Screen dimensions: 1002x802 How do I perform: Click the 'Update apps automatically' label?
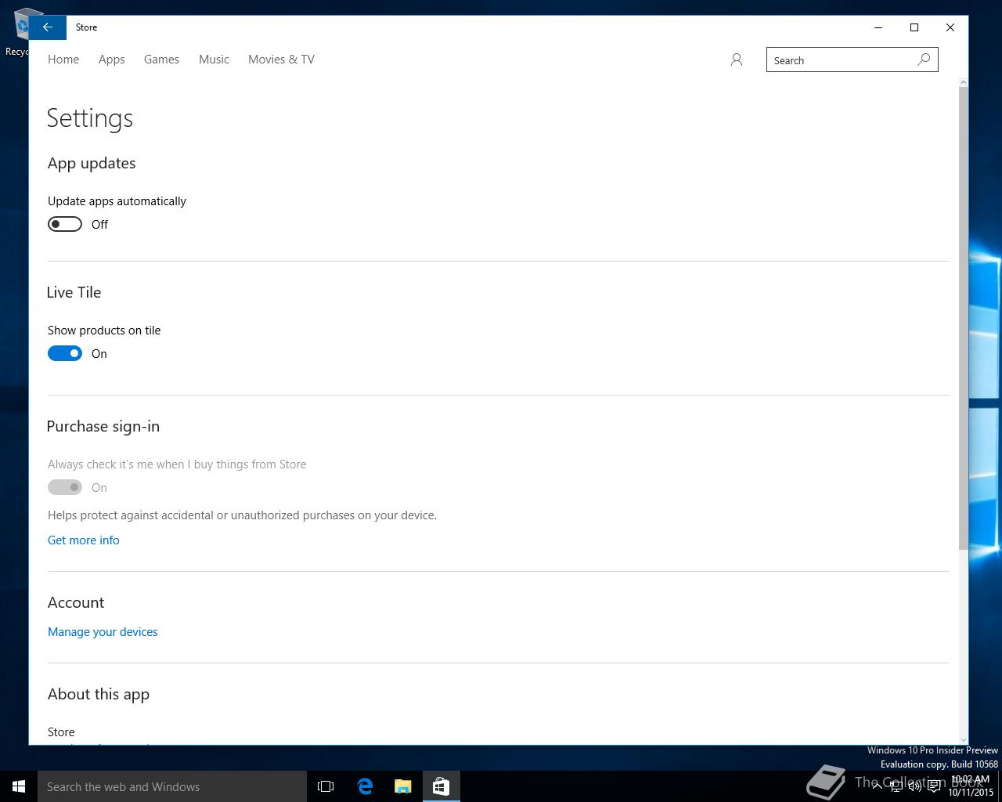(117, 201)
